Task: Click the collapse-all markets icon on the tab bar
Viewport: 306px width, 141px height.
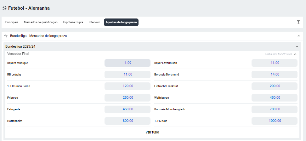Action: pyautogui.click(x=298, y=22)
